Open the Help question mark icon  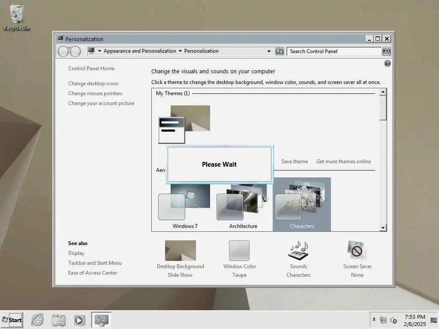387,63
